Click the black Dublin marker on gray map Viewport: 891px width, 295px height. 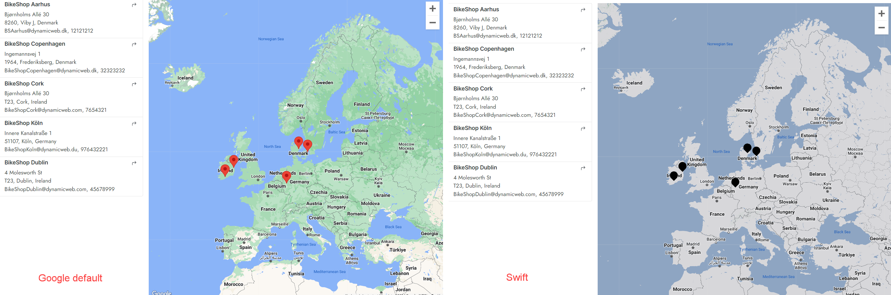pyautogui.click(x=682, y=167)
